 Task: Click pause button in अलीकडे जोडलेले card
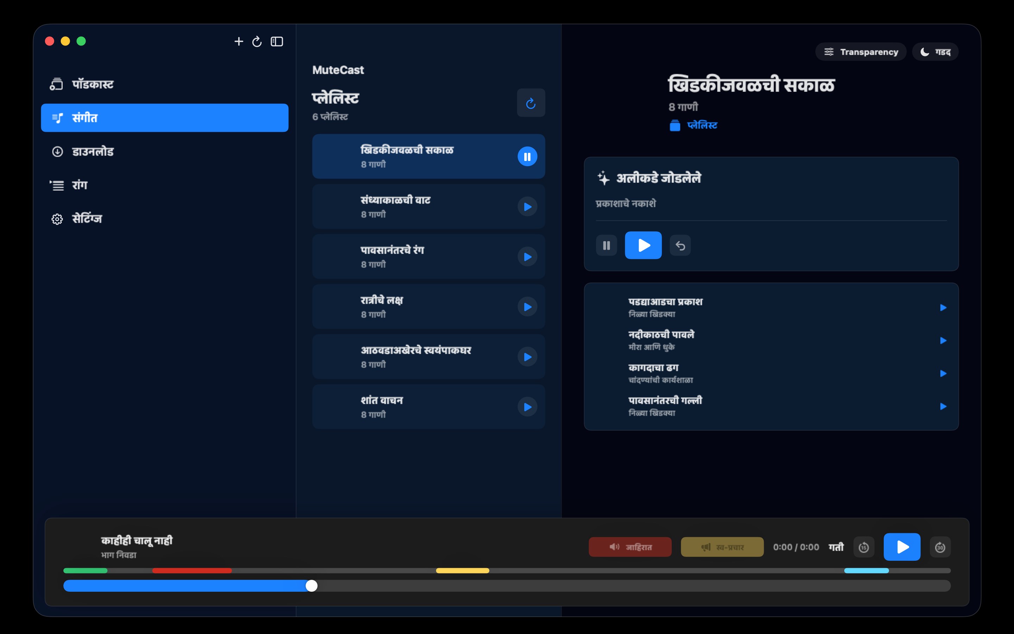pos(606,245)
